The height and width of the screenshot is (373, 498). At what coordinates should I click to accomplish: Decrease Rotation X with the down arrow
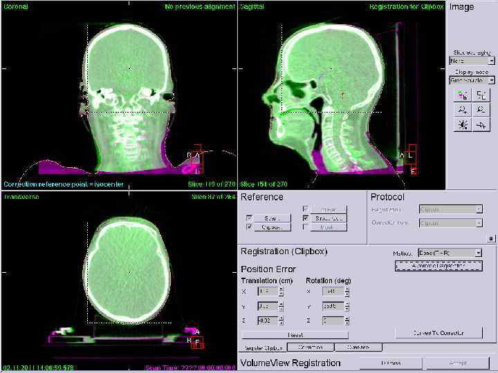[347, 294]
